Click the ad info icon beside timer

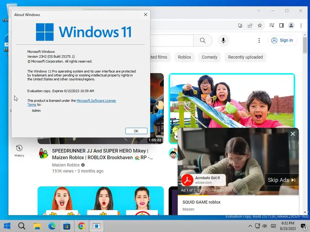[209, 190]
